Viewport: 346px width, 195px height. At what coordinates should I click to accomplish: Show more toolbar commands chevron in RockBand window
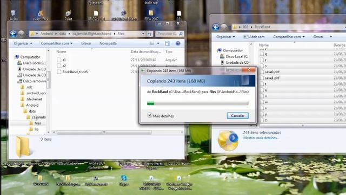[x=331, y=37]
